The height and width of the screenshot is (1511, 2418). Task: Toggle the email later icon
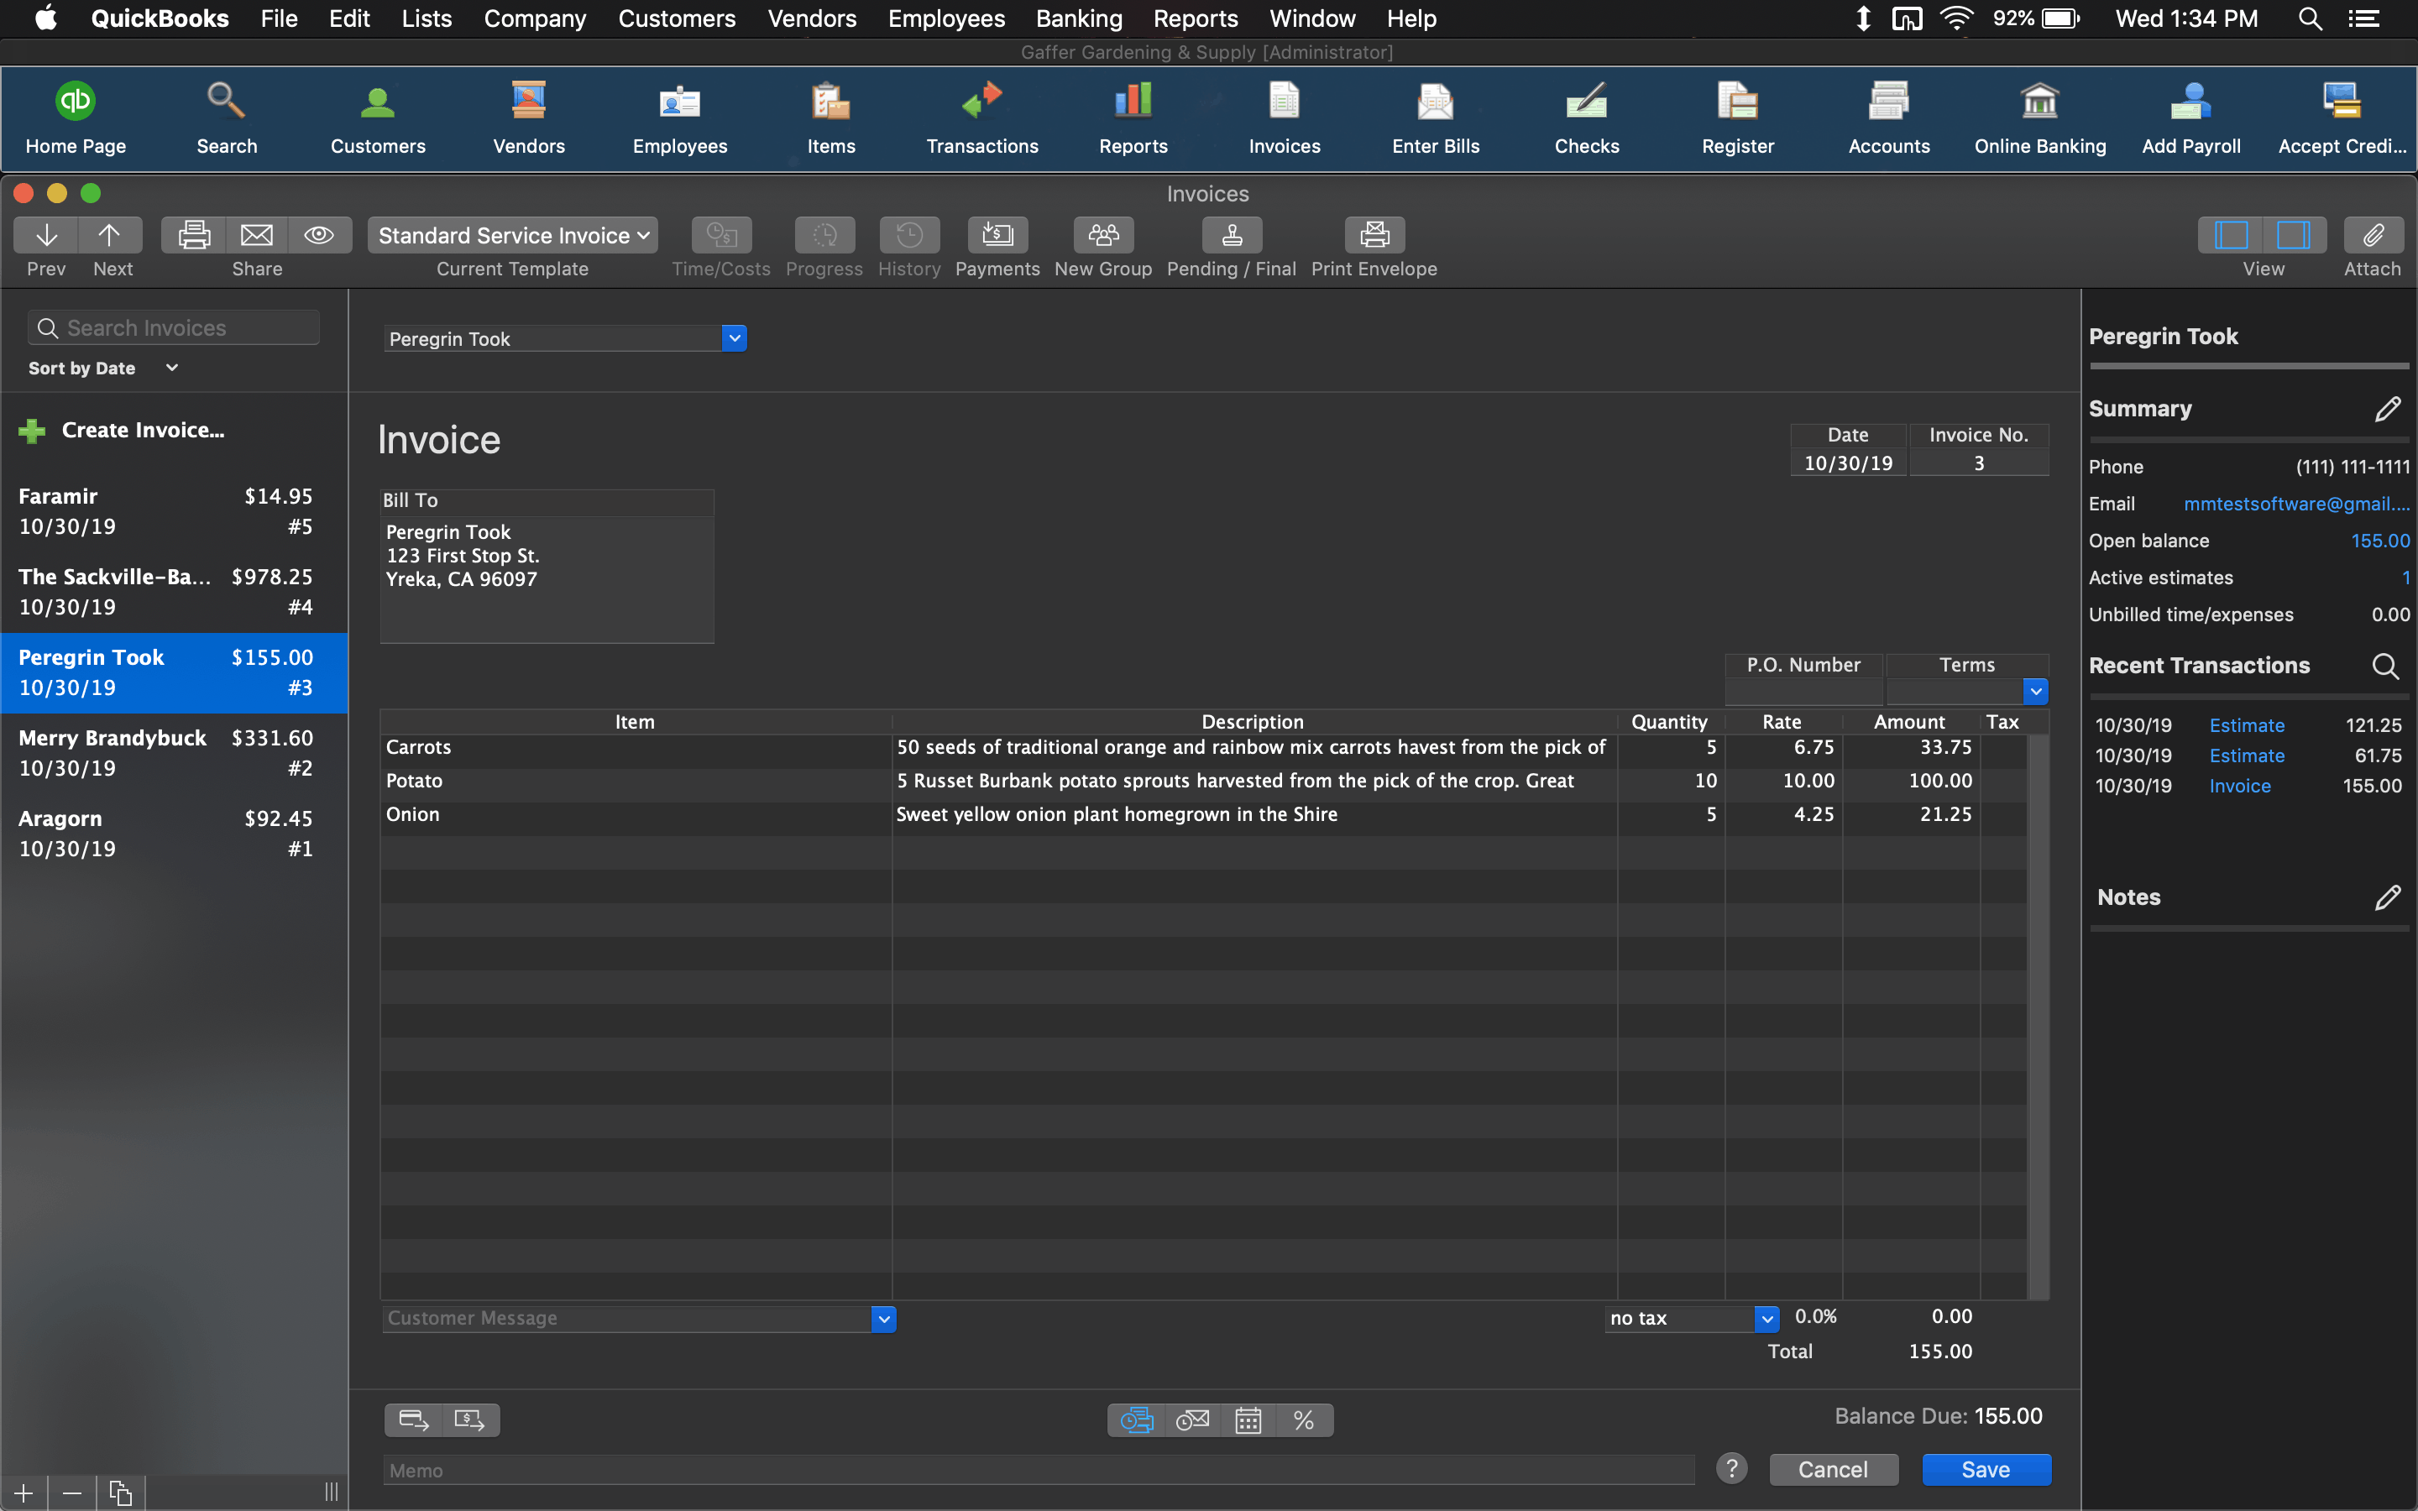(x=1192, y=1420)
